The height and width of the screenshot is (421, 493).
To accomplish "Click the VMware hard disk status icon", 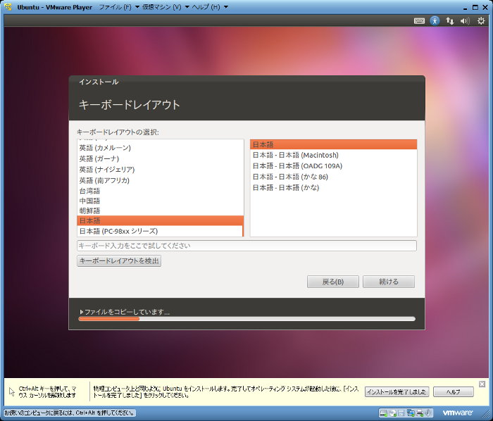I will [384, 413].
